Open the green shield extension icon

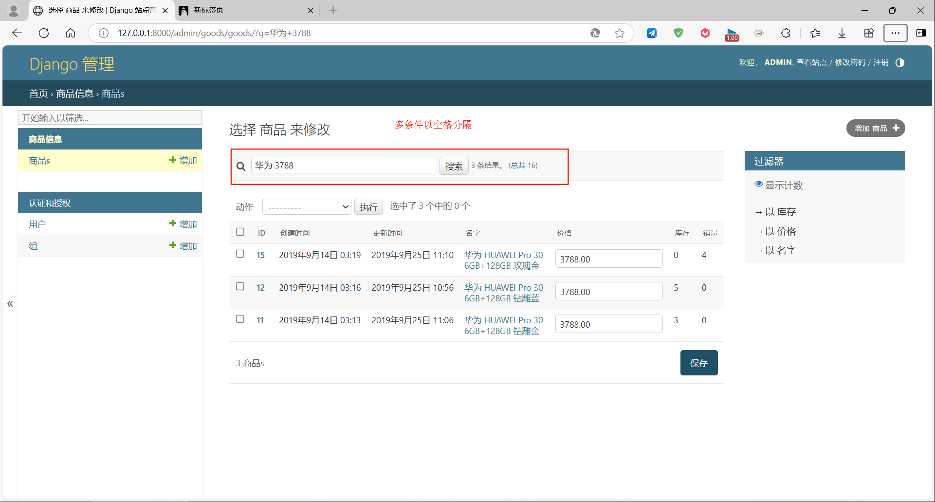pyautogui.click(x=678, y=33)
